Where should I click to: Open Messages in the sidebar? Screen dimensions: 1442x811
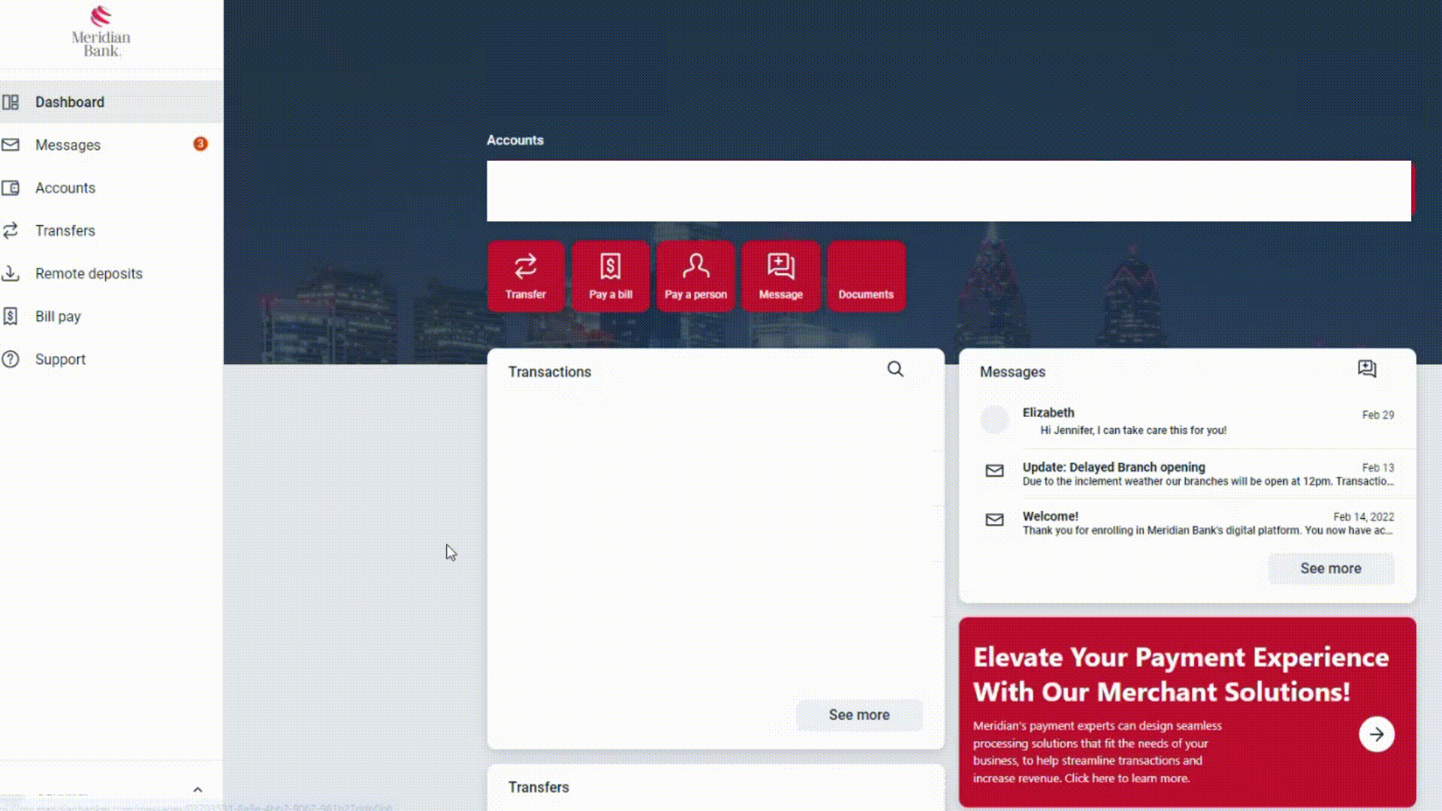pos(111,145)
